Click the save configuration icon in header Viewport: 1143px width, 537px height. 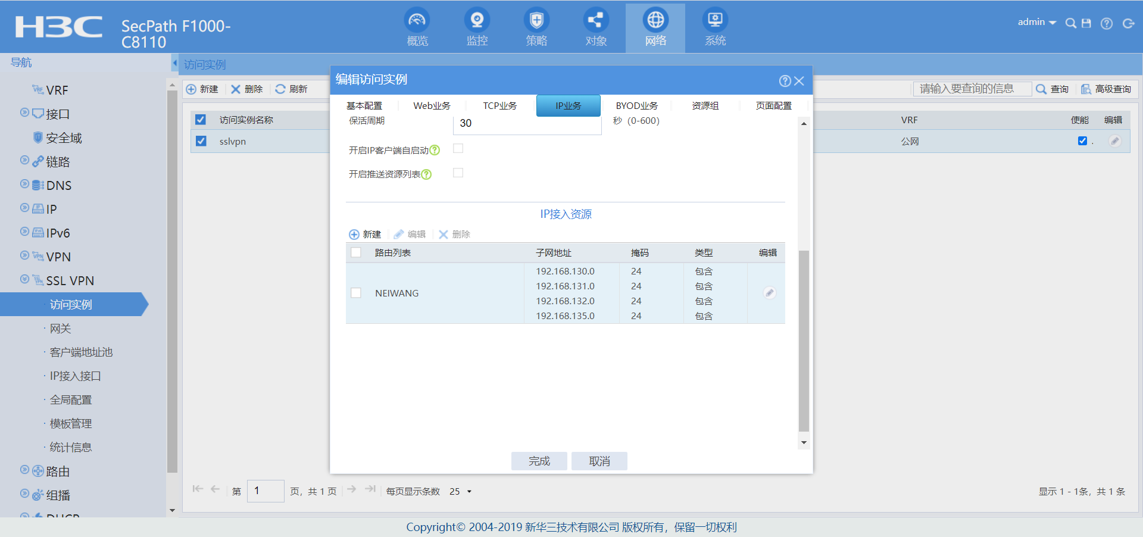click(1086, 23)
